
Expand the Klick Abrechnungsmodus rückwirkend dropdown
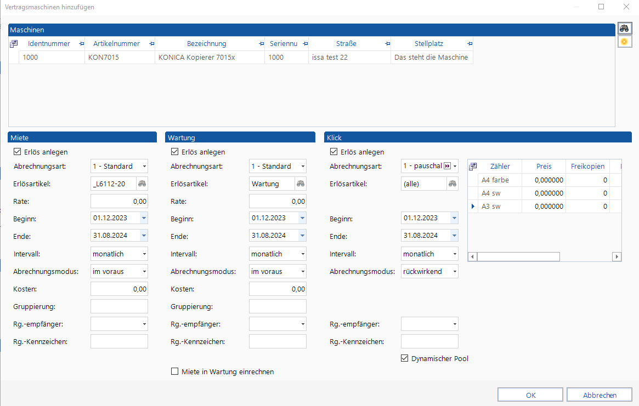429,271
